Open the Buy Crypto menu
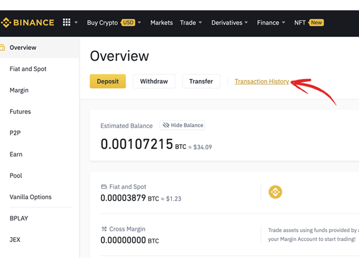Image resolution: width=359 pixels, height=269 pixels. point(102,23)
